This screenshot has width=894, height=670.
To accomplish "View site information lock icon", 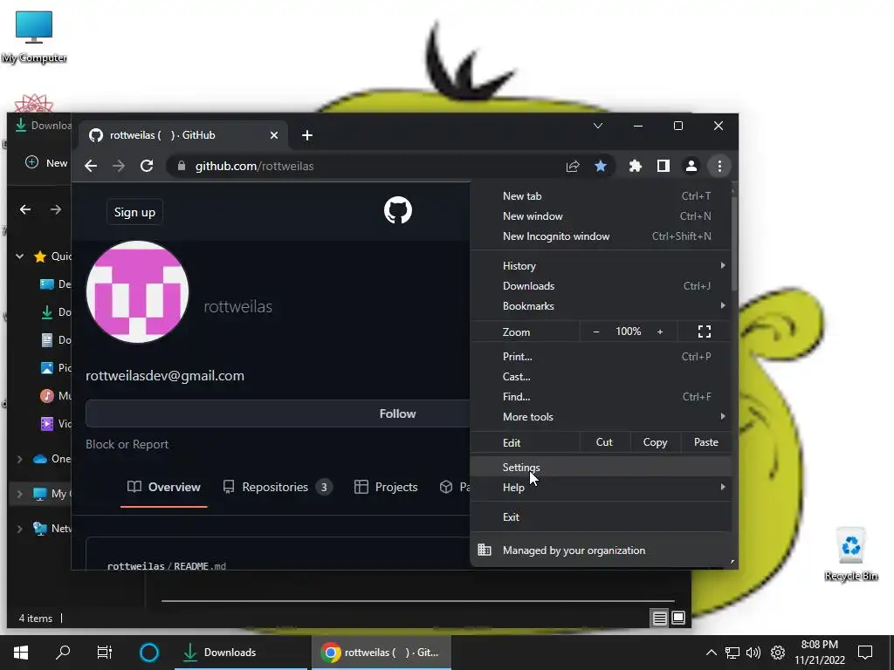I will click(x=182, y=166).
